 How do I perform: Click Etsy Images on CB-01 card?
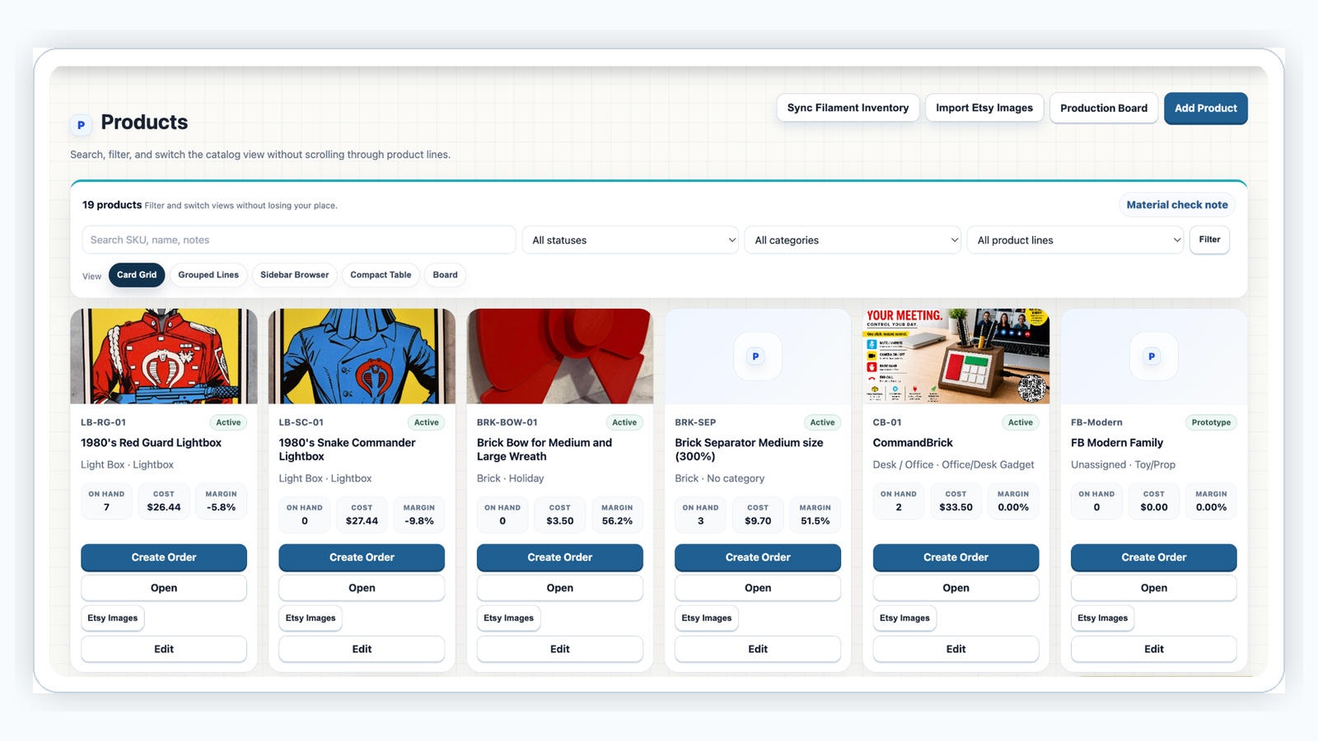click(x=904, y=618)
